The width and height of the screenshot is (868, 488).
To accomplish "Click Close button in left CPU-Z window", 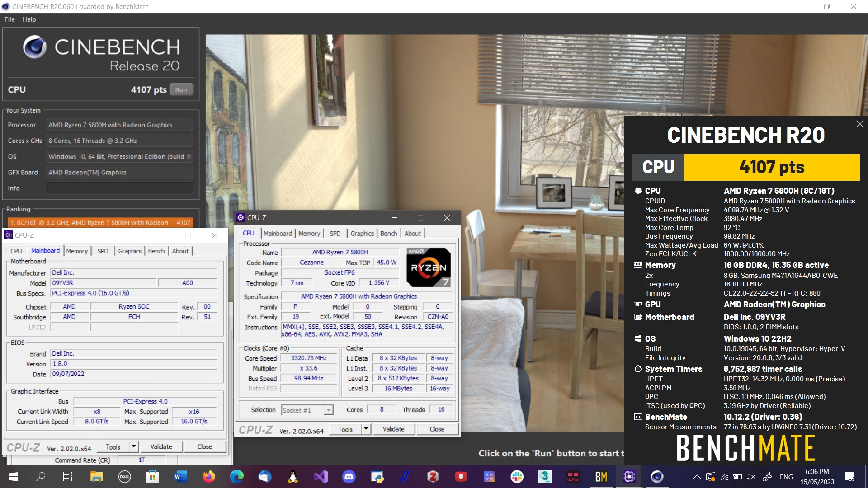I will coord(204,447).
